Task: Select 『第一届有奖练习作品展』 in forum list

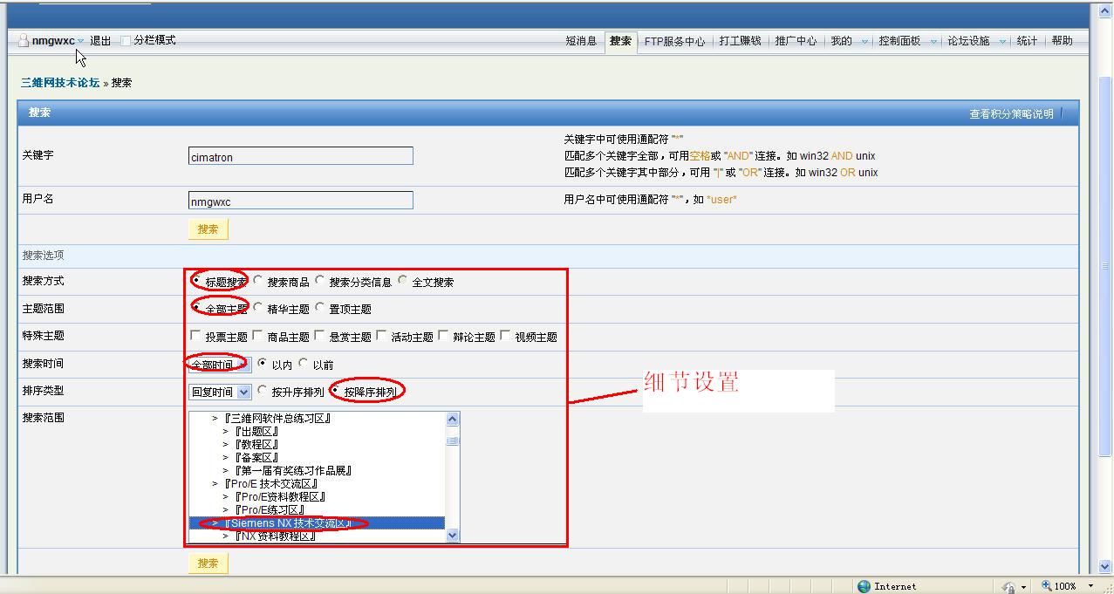Action: [292, 471]
